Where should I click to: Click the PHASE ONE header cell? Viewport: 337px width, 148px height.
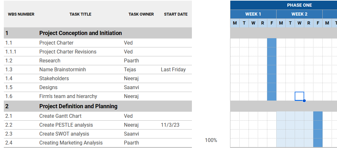pyautogui.click(x=299, y=5)
